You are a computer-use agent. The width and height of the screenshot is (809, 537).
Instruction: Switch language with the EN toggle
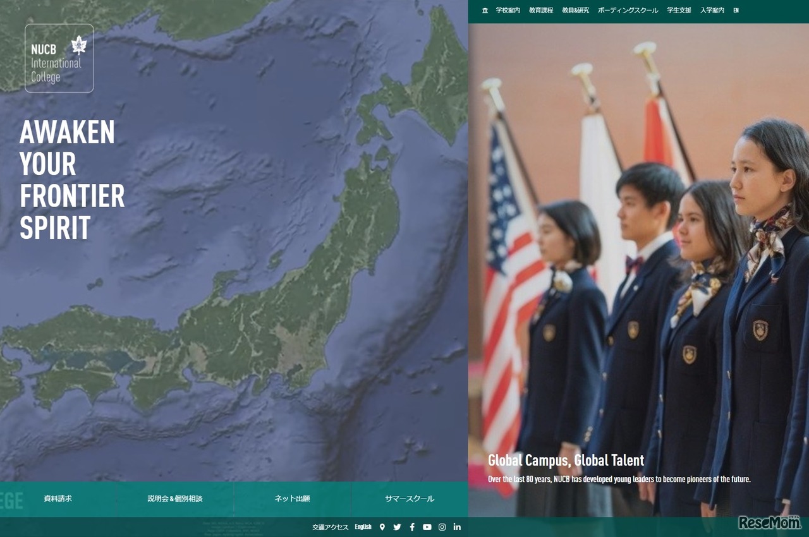coord(736,11)
